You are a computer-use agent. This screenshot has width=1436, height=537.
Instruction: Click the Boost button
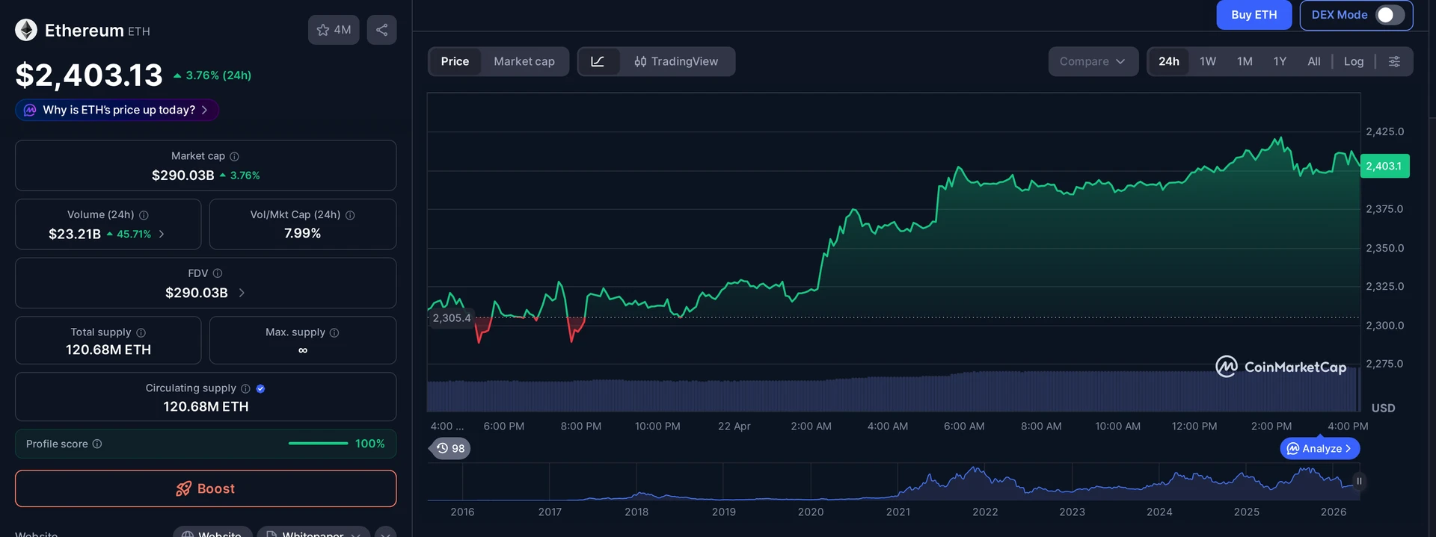[x=206, y=488]
